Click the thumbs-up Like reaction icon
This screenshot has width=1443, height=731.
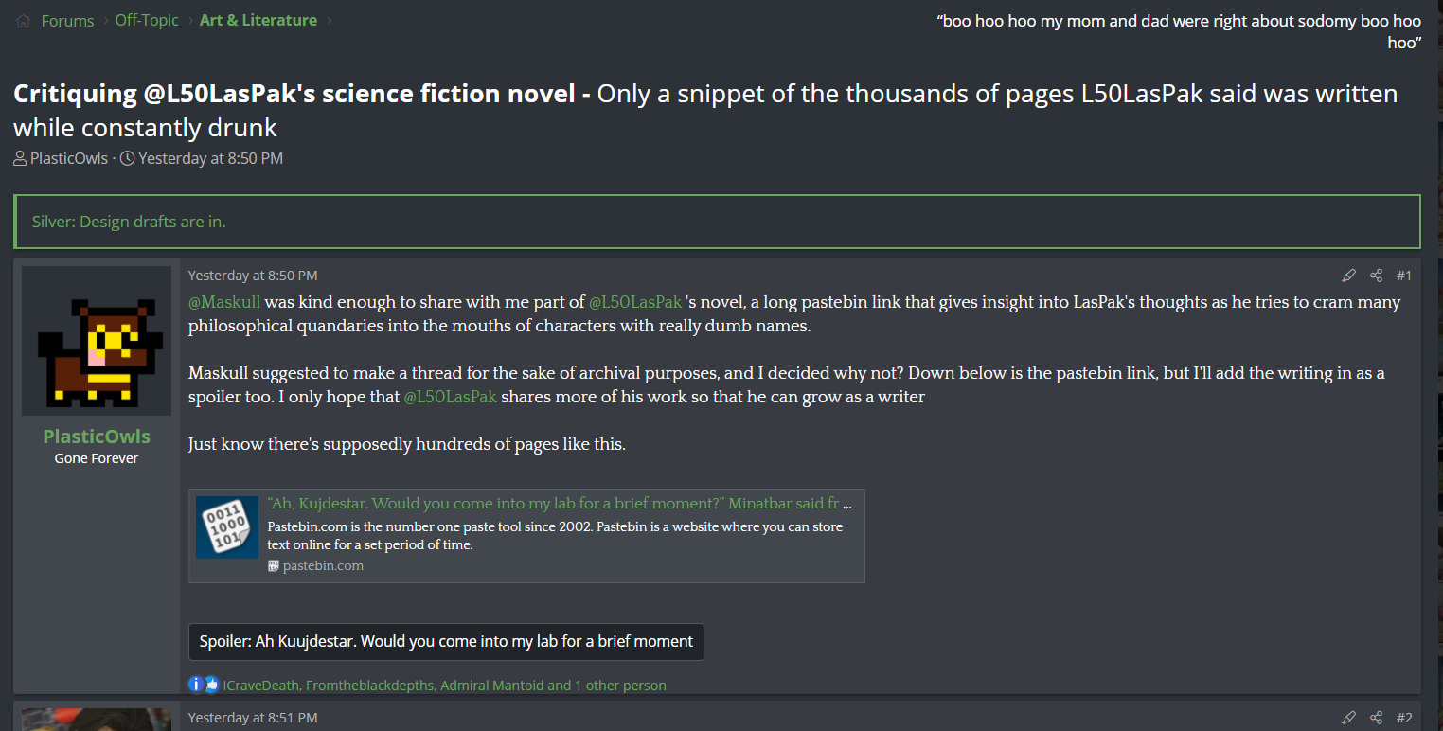click(x=211, y=685)
